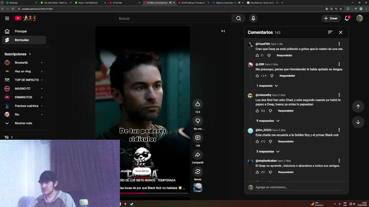The height and width of the screenshot is (207, 369).
Task: Reload page with browser refresh icon
Action: click(x=13, y=9)
